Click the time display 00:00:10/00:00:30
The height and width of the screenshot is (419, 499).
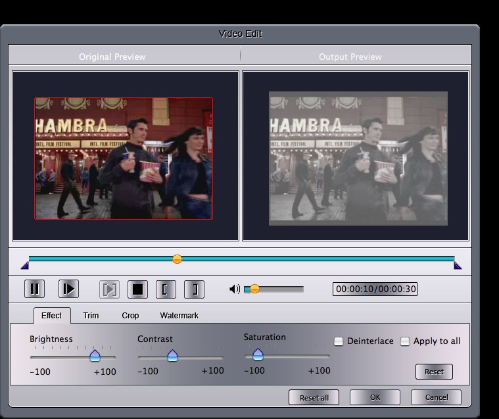(x=375, y=289)
